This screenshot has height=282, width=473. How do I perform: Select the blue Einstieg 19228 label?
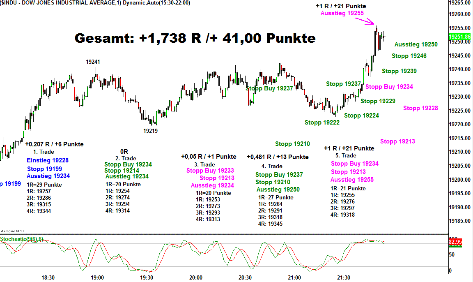pos(48,160)
